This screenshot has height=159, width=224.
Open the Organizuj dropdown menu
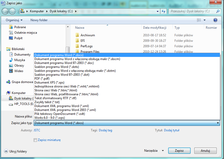(14, 20)
